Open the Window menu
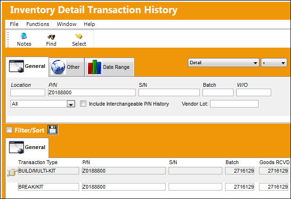The image size is (291, 199). (66, 24)
